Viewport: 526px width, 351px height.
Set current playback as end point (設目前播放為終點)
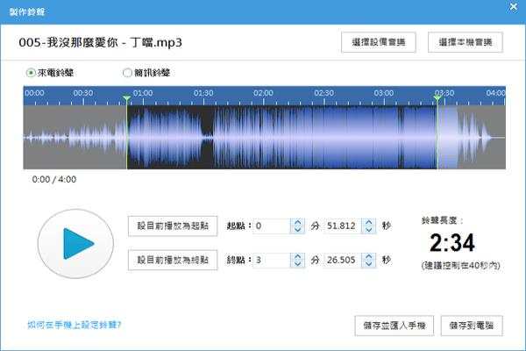pyautogui.click(x=173, y=260)
